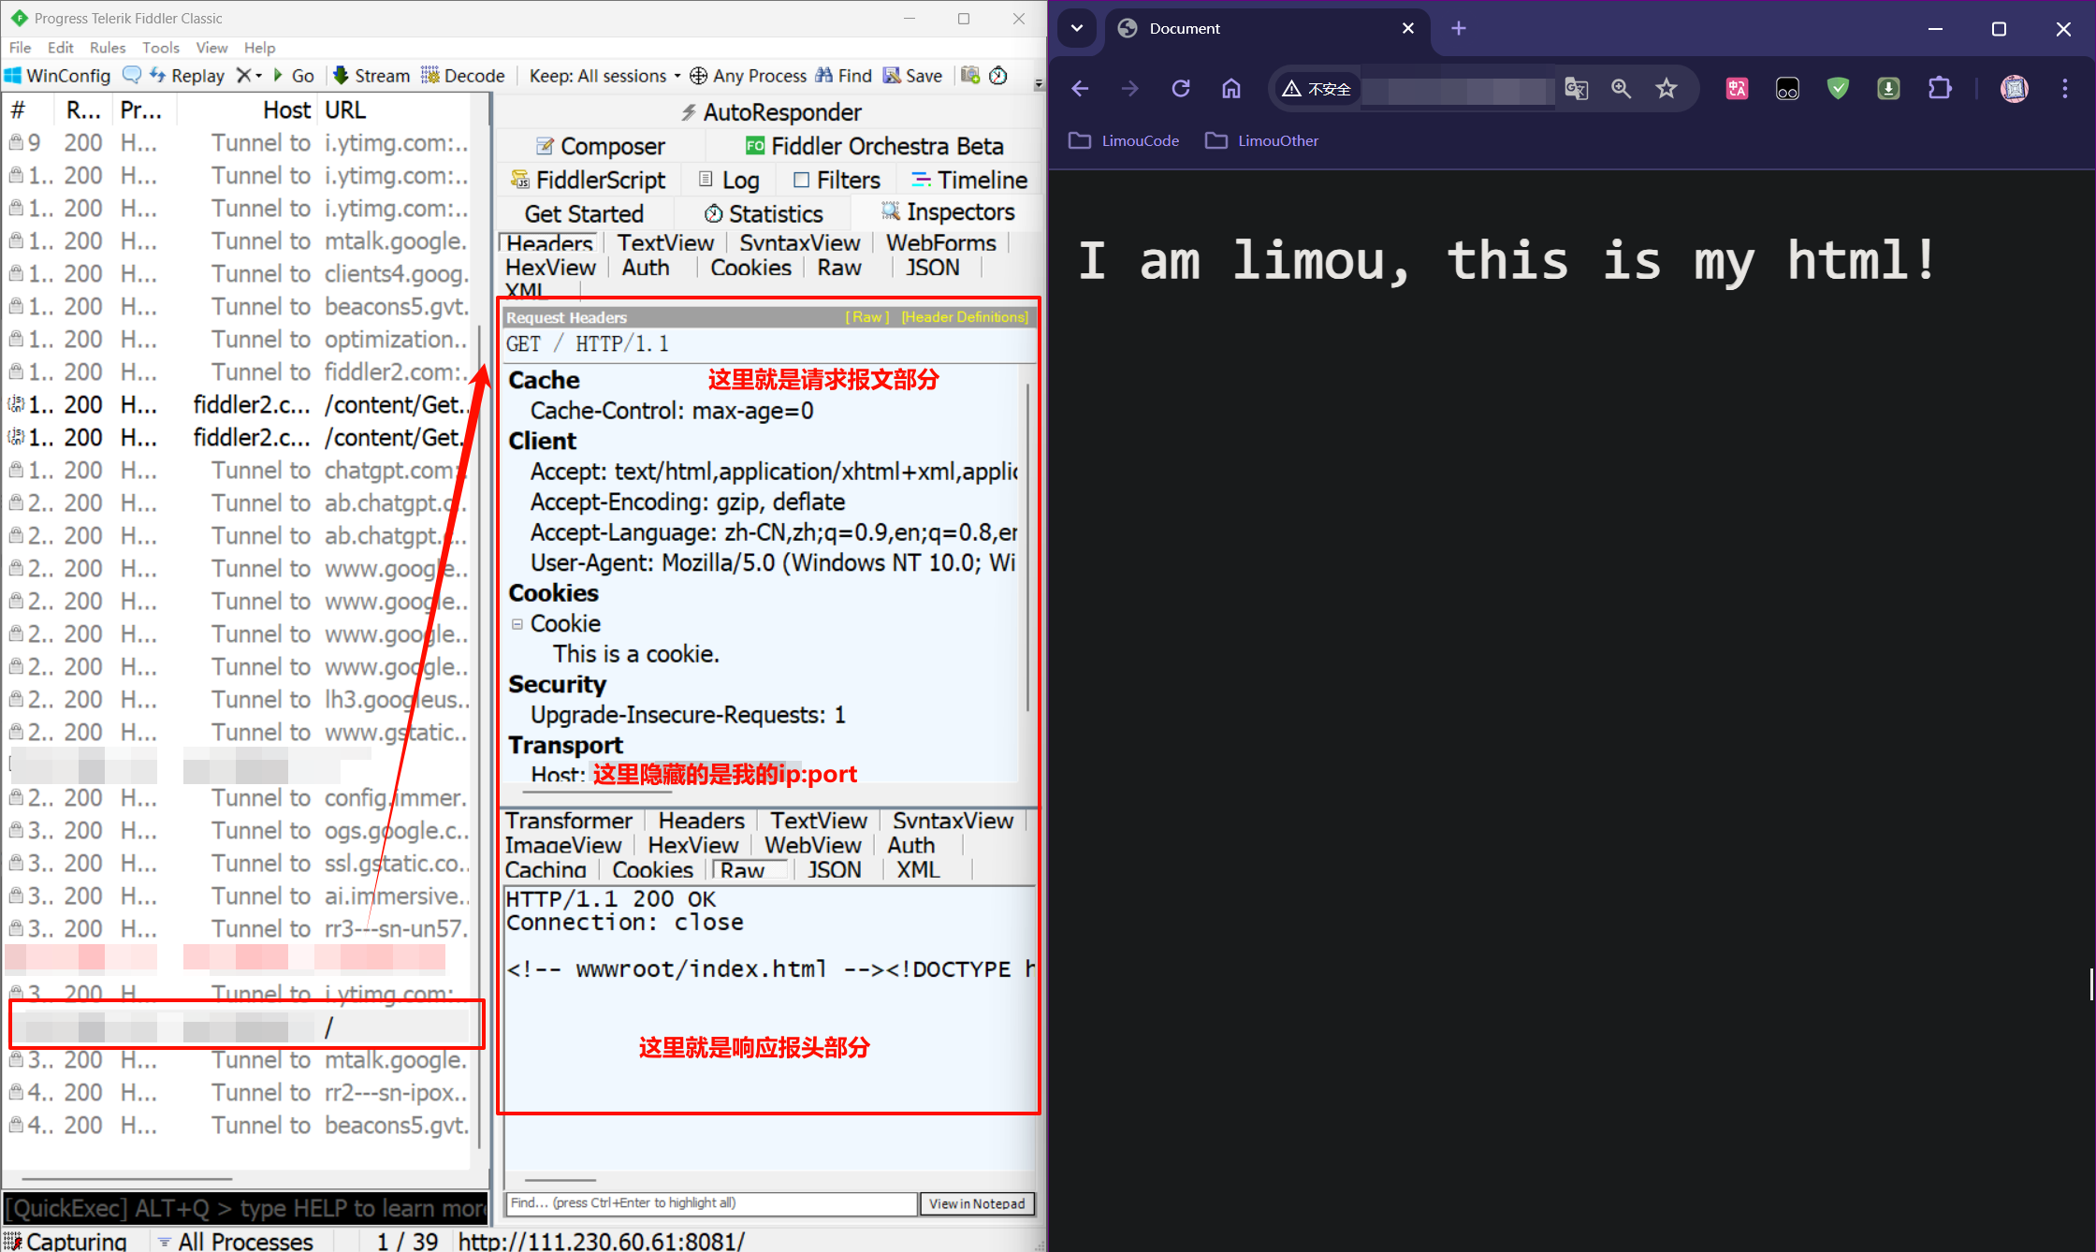Click the camera screenshot icon in toolbar
This screenshot has height=1252, width=2096.
point(970,75)
